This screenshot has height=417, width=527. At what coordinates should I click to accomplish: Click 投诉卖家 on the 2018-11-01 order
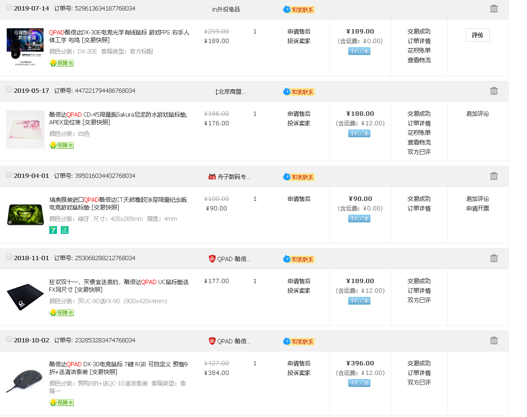299,291
